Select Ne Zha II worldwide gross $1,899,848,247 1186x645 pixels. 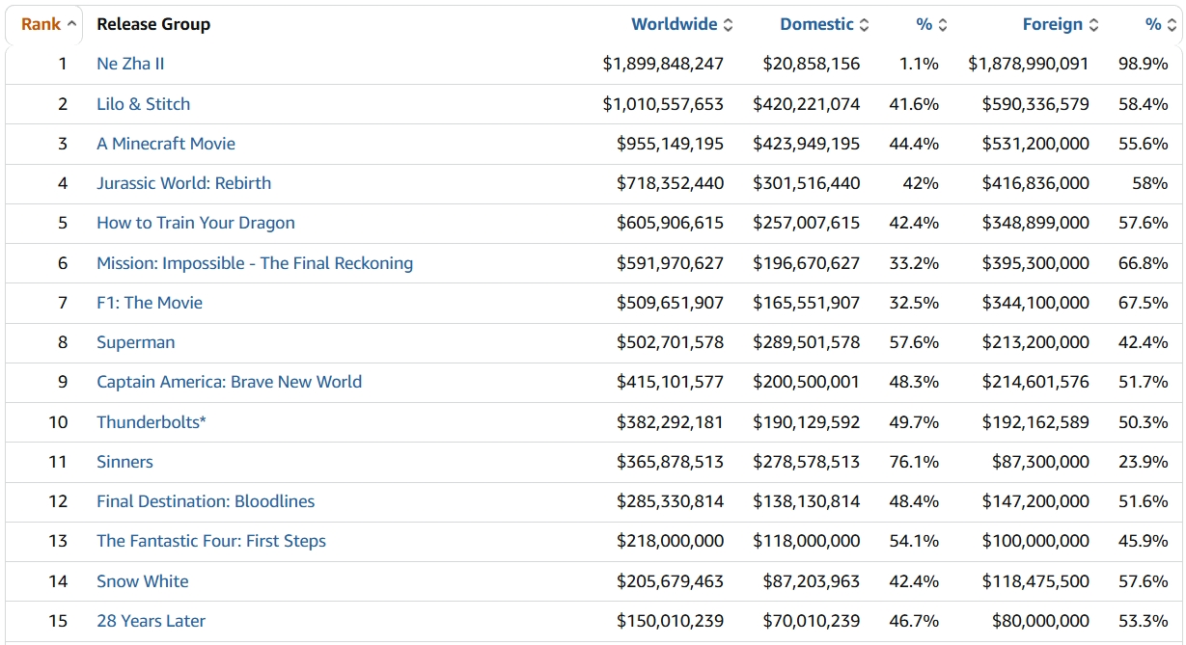point(663,64)
